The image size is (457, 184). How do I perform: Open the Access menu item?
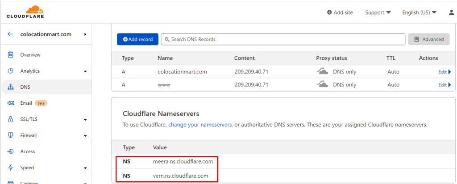pos(27,151)
